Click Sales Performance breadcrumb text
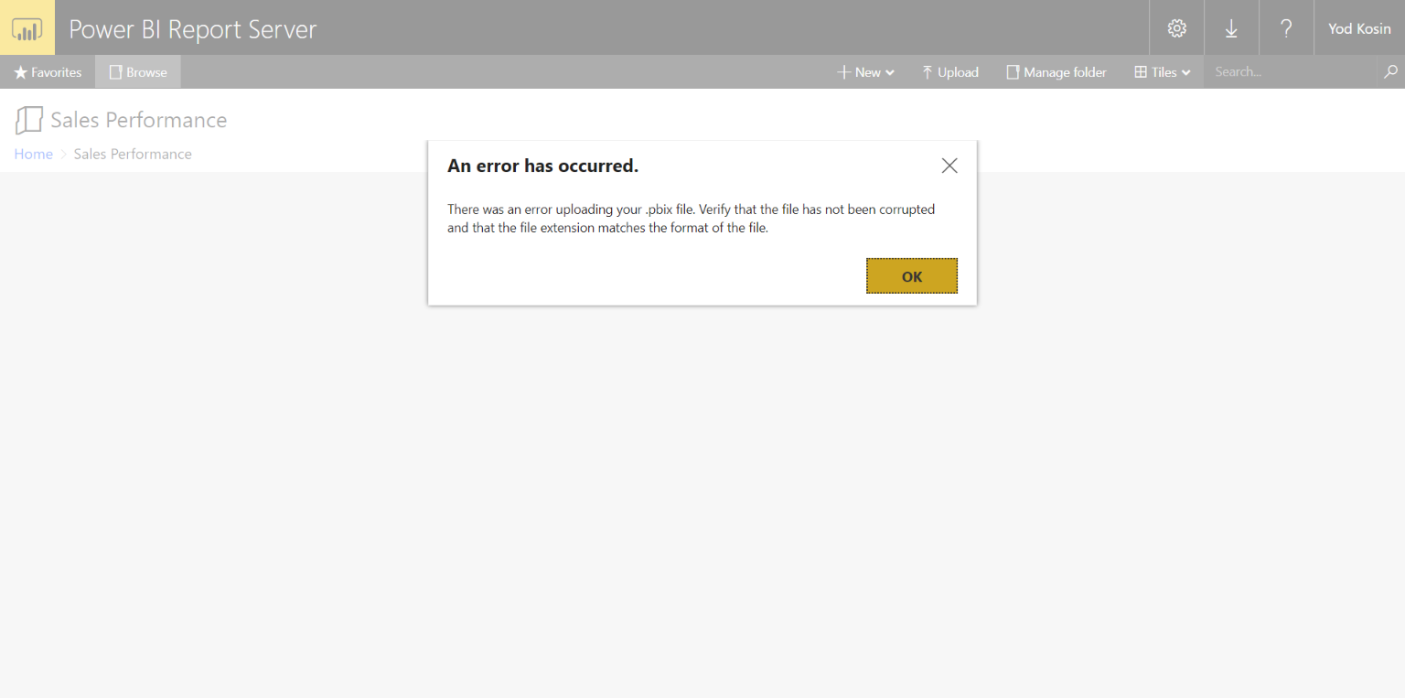 133,154
